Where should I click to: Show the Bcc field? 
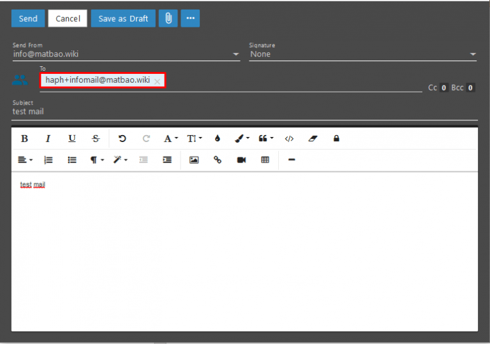pos(463,88)
